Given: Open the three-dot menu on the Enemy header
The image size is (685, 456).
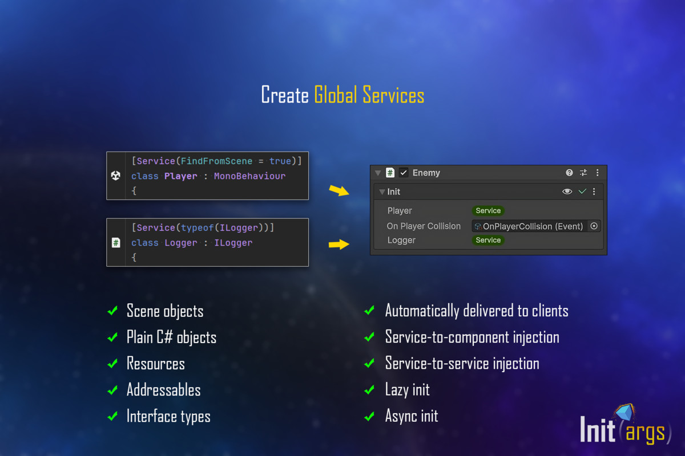Looking at the screenshot, I should click(x=597, y=172).
